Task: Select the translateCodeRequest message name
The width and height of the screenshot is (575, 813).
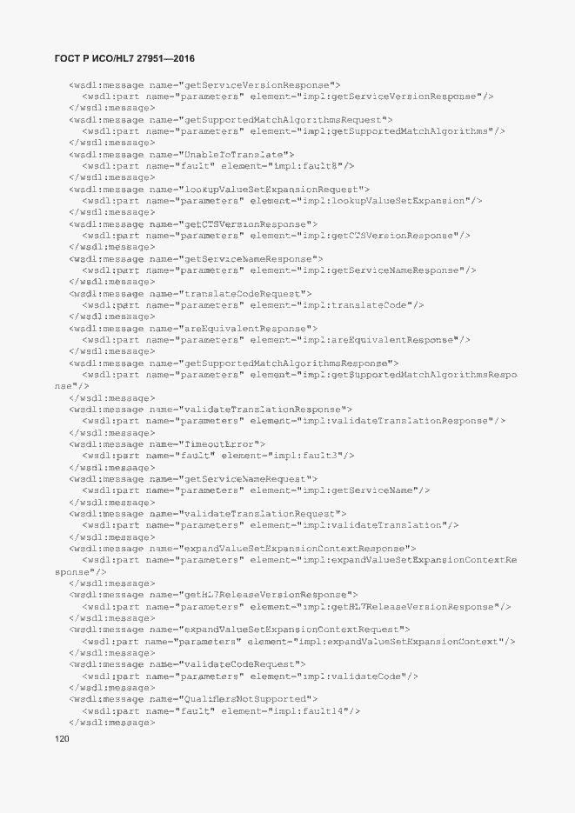Action: coord(242,294)
